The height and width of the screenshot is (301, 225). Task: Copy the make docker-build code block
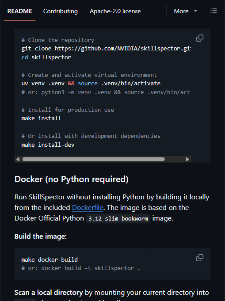point(200,258)
